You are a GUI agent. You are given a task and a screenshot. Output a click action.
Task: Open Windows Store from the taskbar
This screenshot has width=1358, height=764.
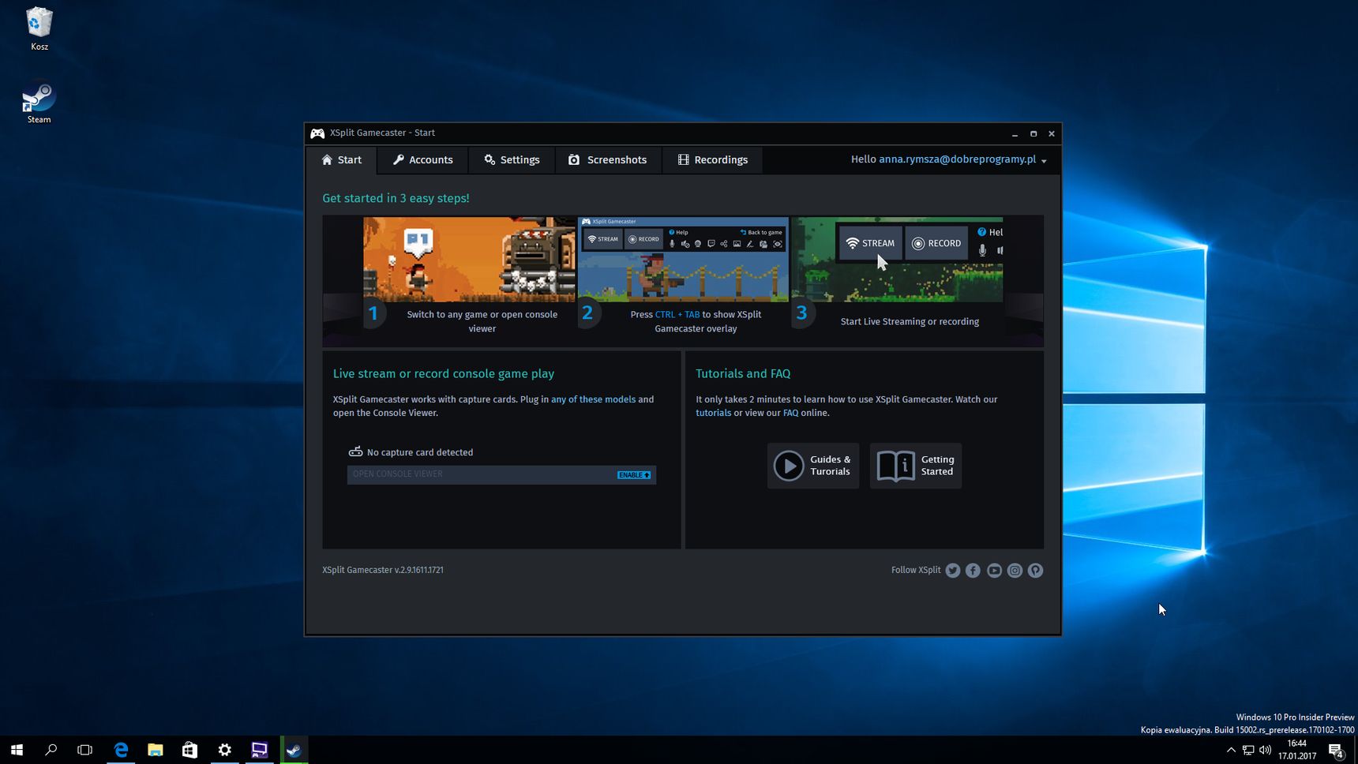click(x=189, y=750)
